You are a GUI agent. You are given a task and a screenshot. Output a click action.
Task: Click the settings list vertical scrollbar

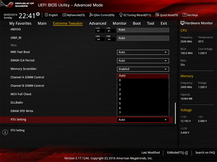coord(175,113)
